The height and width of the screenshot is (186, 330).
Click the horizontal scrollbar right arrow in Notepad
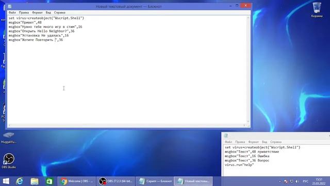pos(244,125)
